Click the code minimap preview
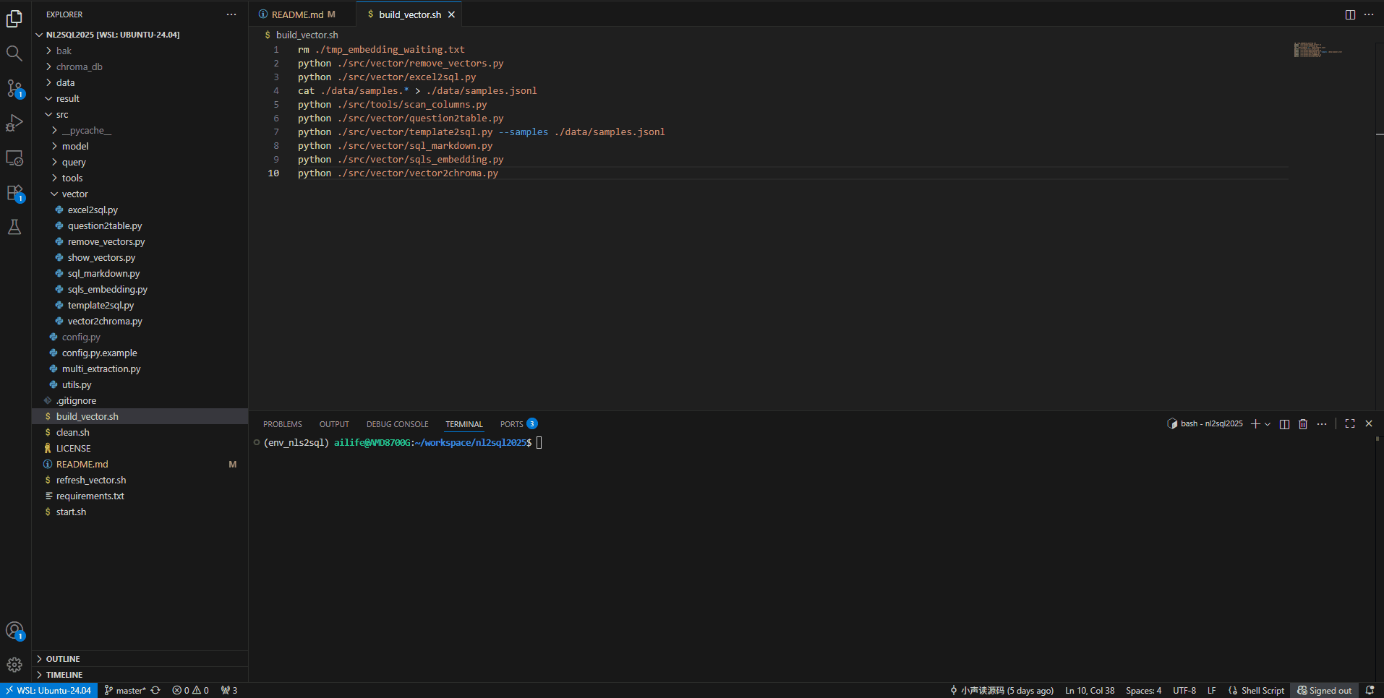The width and height of the screenshot is (1384, 698). pos(1318,50)
